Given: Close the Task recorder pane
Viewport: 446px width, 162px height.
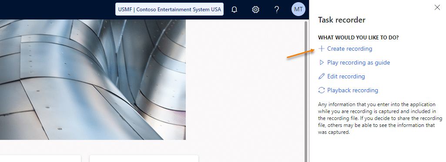Looking at the screenshot, I should point(437,8).
